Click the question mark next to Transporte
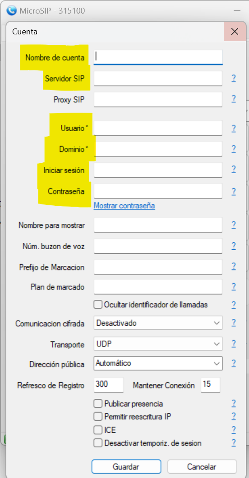 click(x=234, y=344)
